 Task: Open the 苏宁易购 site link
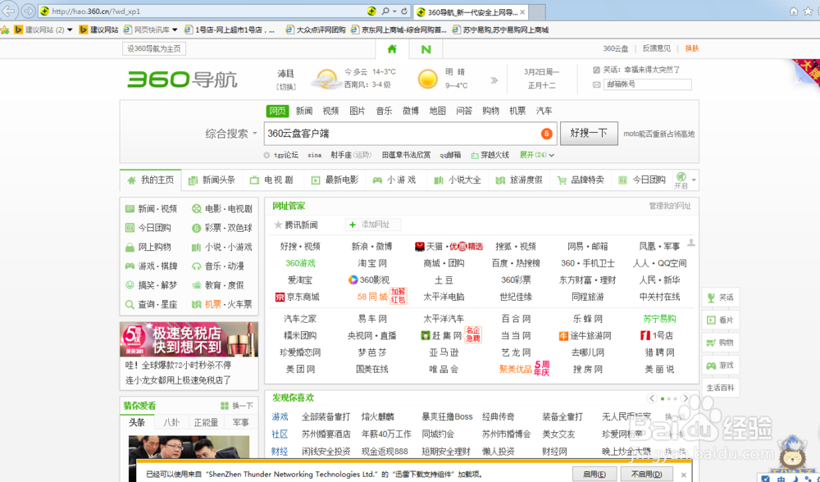659,318
